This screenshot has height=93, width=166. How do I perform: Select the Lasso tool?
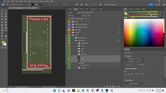(x=2, y=14)
